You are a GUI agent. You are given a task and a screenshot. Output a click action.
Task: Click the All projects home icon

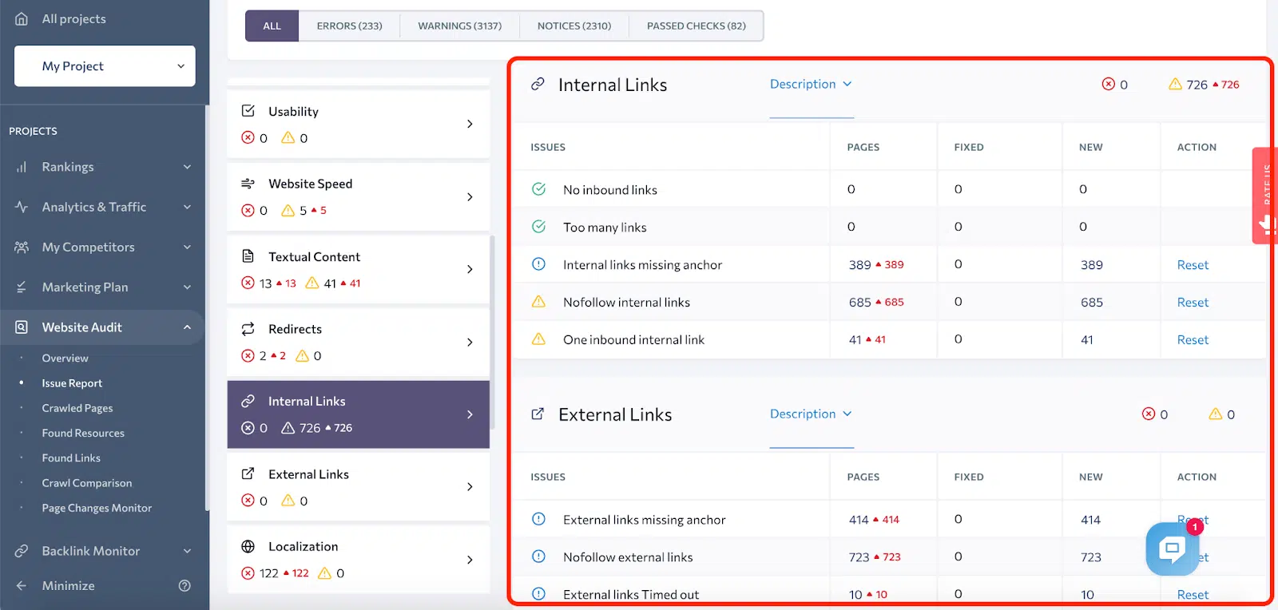pyautogui.click(x=22, y=18)
